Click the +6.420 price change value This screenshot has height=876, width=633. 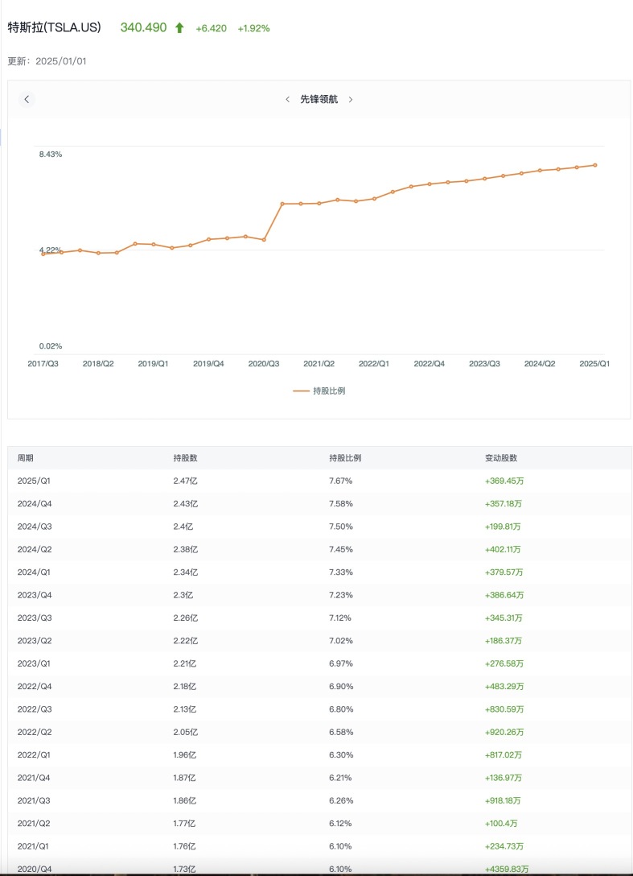pos(211,28)
